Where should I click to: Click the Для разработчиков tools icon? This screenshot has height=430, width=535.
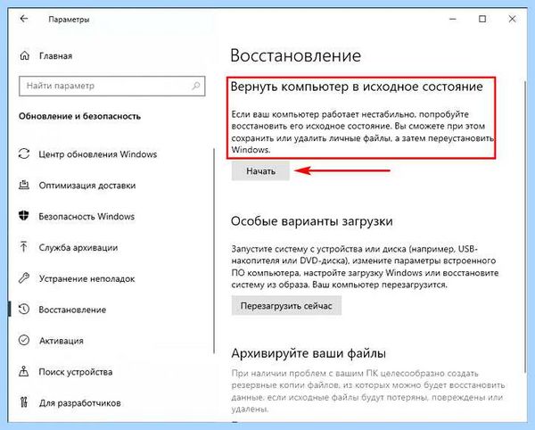[x=23, y=402]
